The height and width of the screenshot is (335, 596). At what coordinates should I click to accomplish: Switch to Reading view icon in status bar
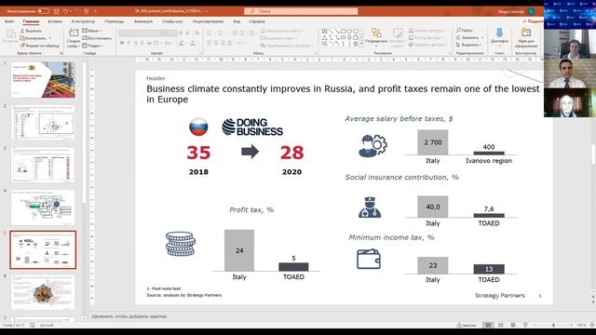pyautogui.click(x=513, y=325)
